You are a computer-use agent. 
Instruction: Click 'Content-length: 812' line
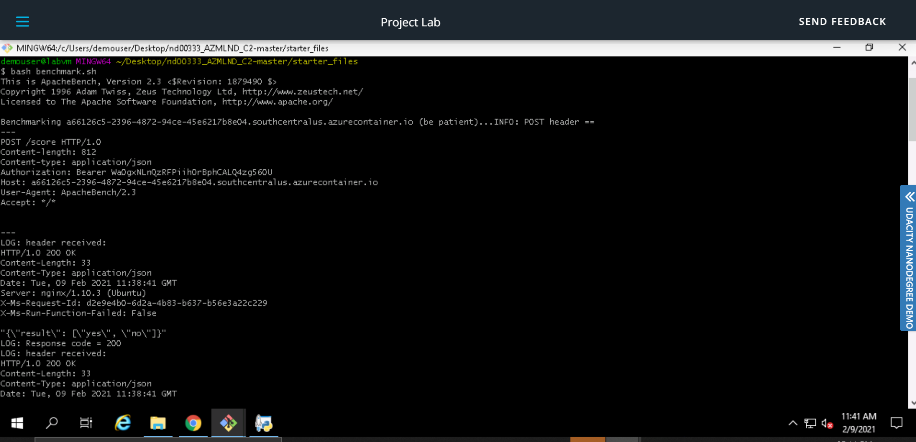[48, 152]
